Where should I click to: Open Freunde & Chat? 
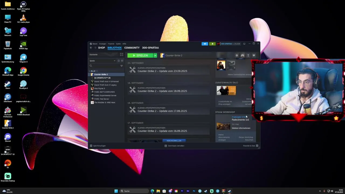click(x=251, y=146)
